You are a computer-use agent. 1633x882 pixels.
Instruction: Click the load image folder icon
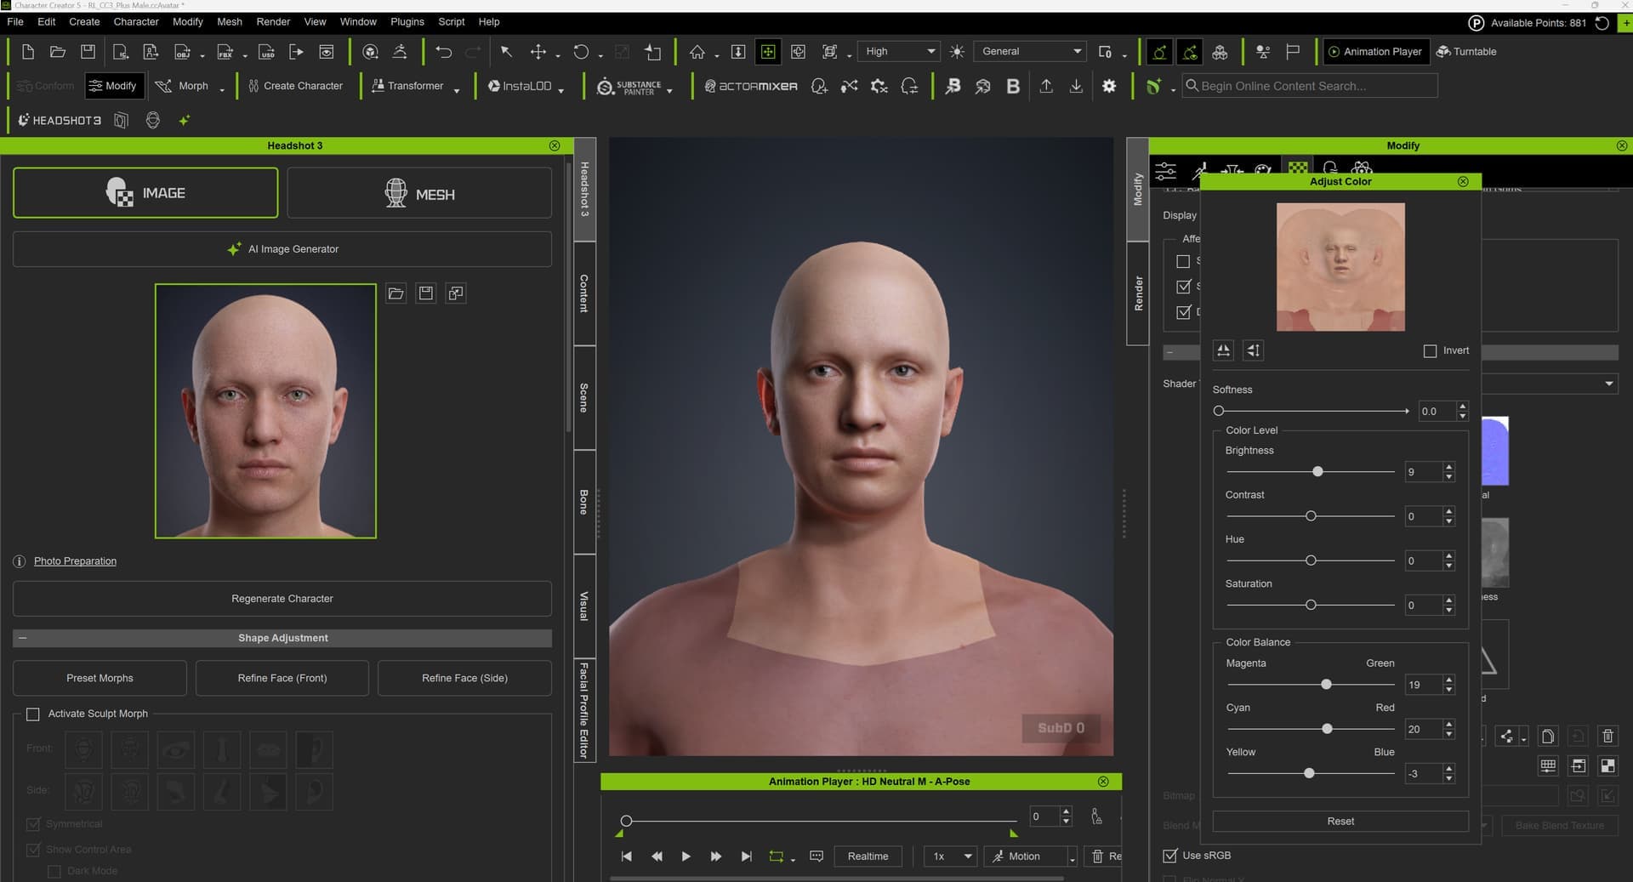pos(396,293)
